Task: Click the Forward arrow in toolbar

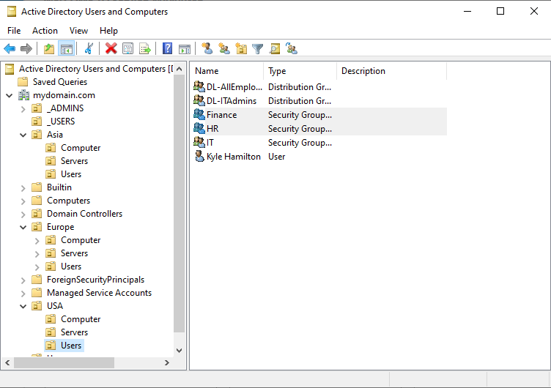Action: (x=26, y=49)
